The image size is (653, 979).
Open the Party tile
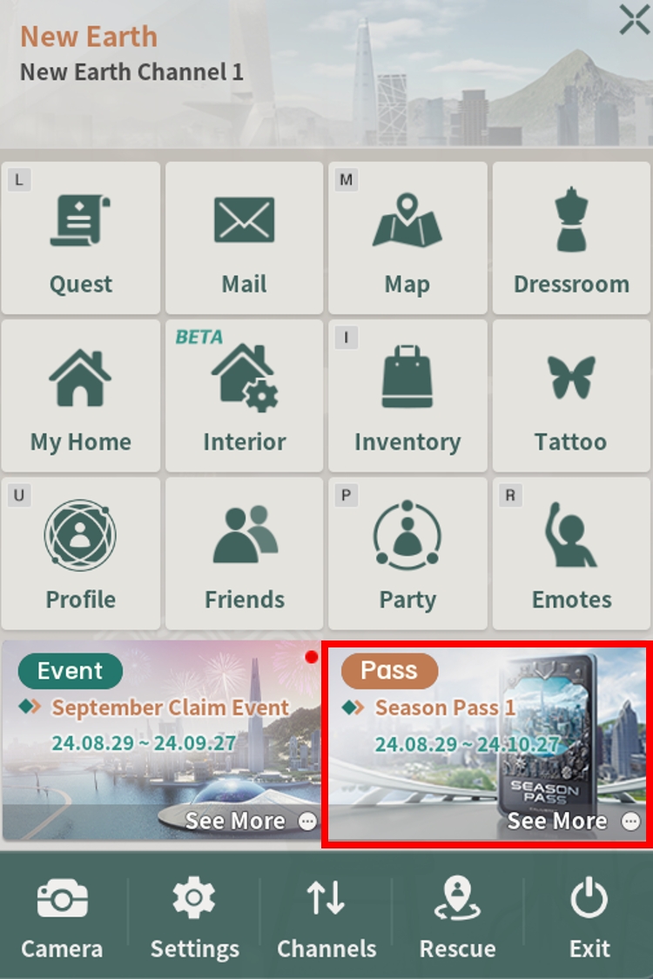pos(407,553)
